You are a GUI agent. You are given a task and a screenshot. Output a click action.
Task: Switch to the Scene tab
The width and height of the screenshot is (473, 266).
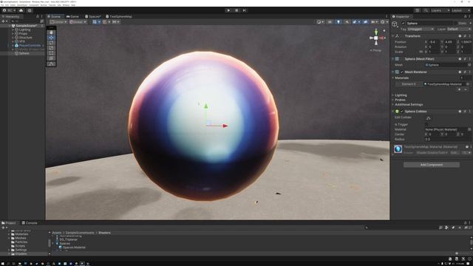pos(54,16)
